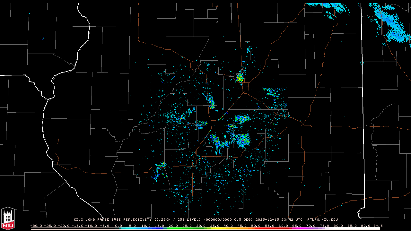This screenshot has height=231, width=411.
Task: Click the small cyan echo near the thick vertical state line
Action: (362, 63)
